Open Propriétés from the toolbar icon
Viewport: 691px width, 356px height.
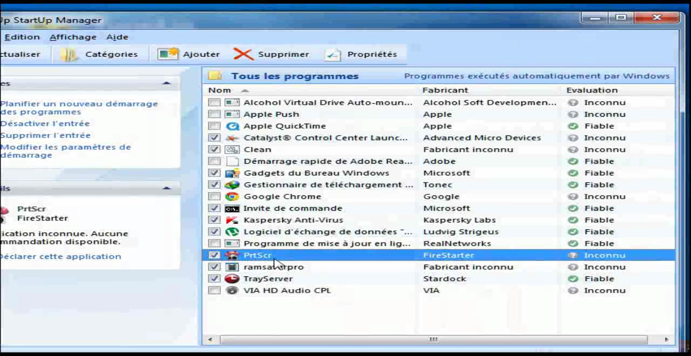click(x=333, y=54)
